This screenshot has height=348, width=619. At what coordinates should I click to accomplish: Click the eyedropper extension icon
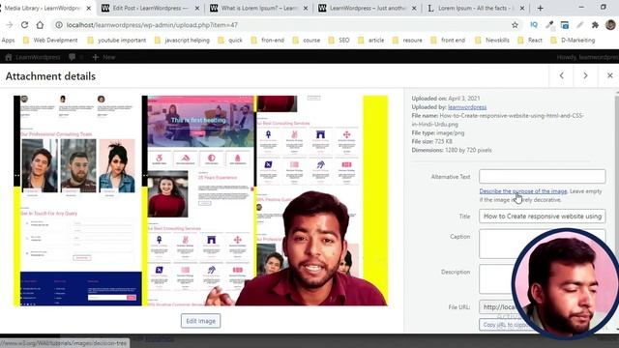(x=549, y=25)
